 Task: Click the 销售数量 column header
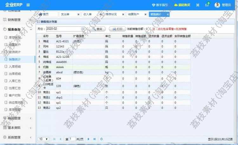tap(128, 36)
